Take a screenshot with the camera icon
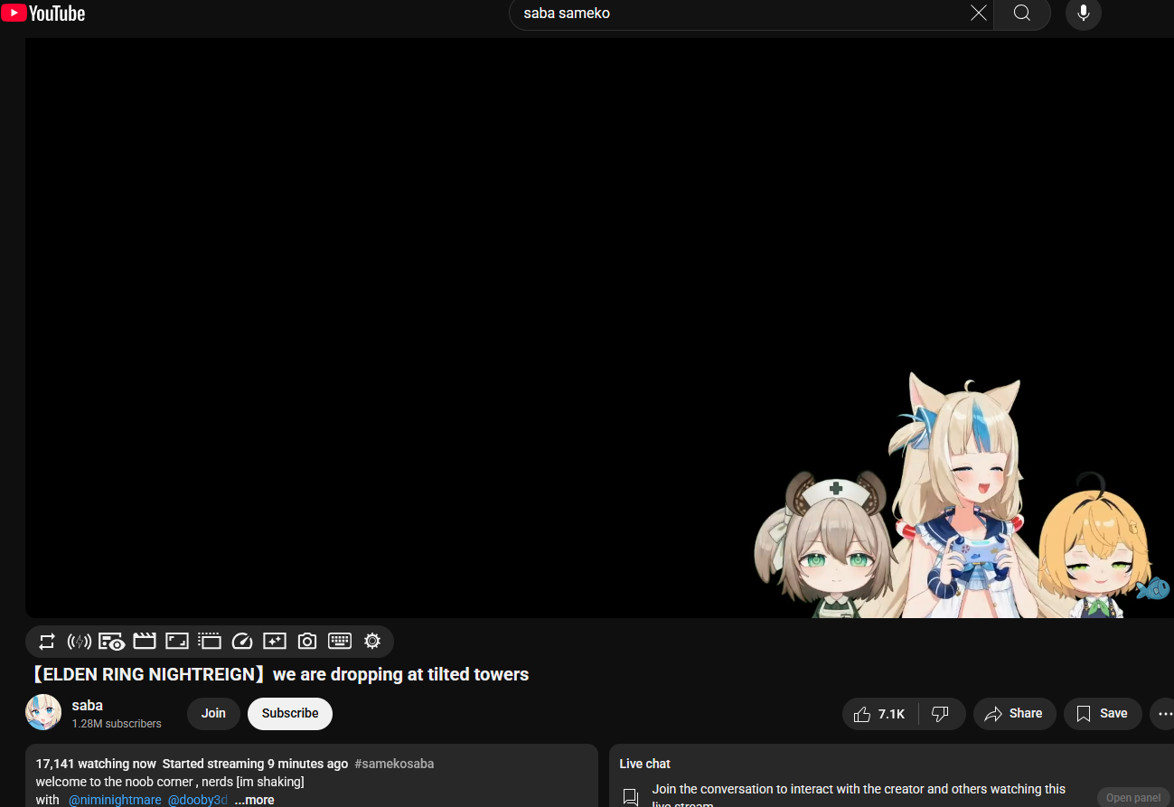The image size is (1174, 807). [307, 642]
